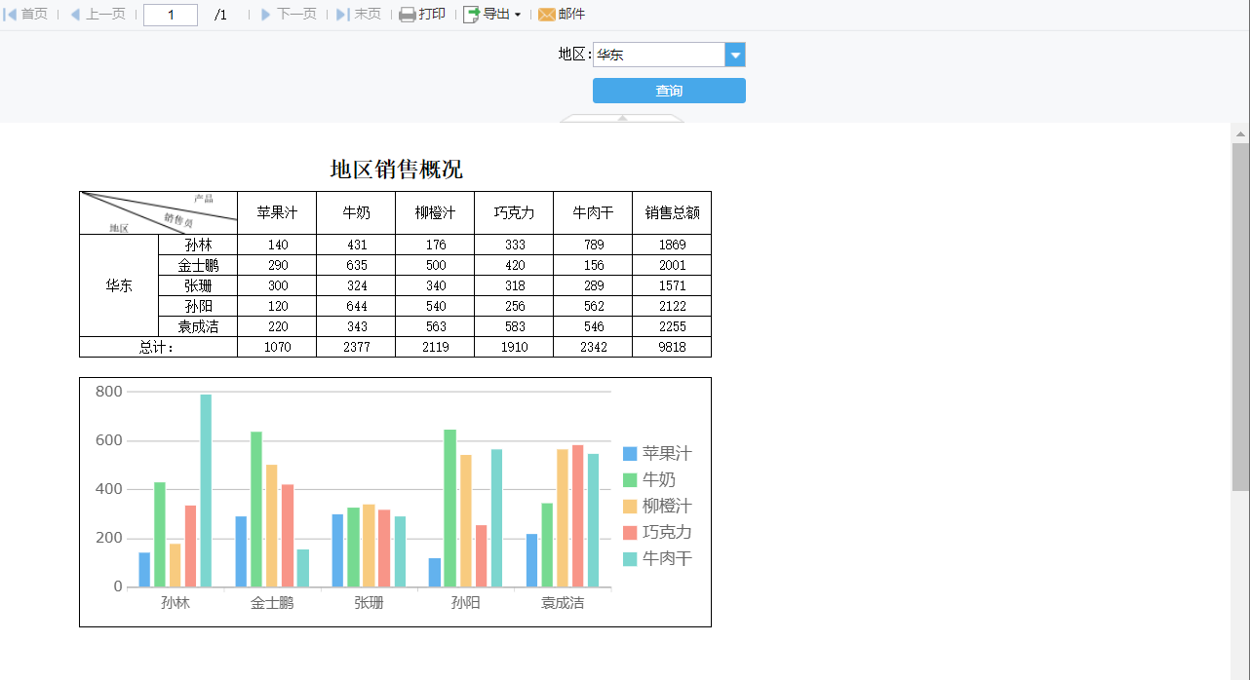Open the 地区 region dropdown arrow
1250x680 pixels.
(x=735, y=55)
